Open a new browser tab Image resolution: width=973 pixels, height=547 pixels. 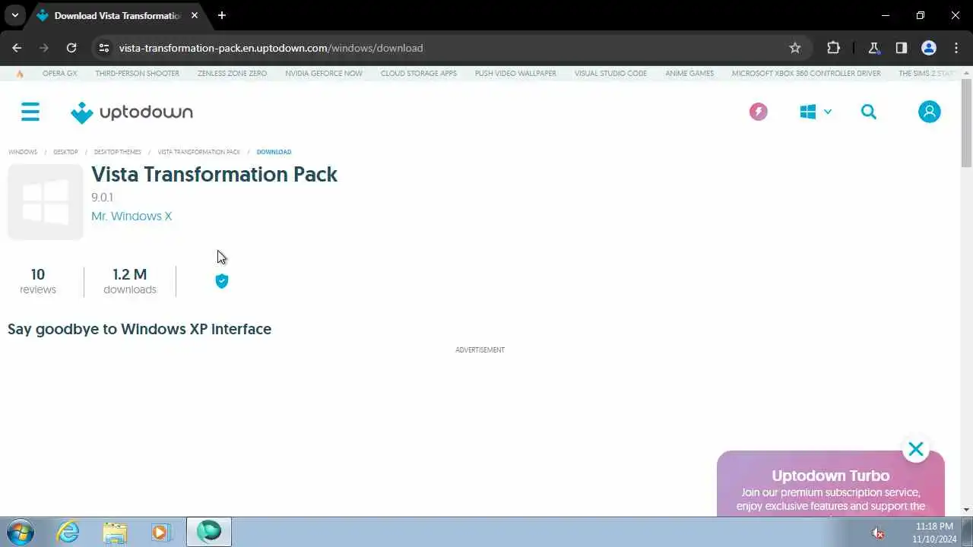point(222,15)
